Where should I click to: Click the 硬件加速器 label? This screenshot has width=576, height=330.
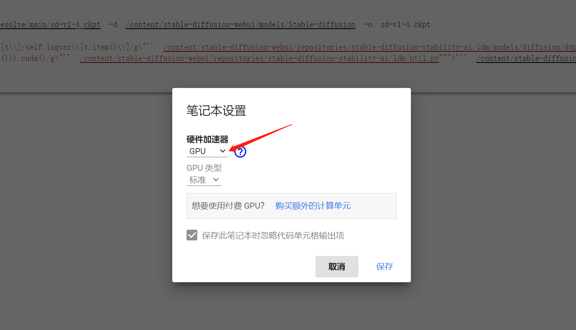[x=207, y=139]
